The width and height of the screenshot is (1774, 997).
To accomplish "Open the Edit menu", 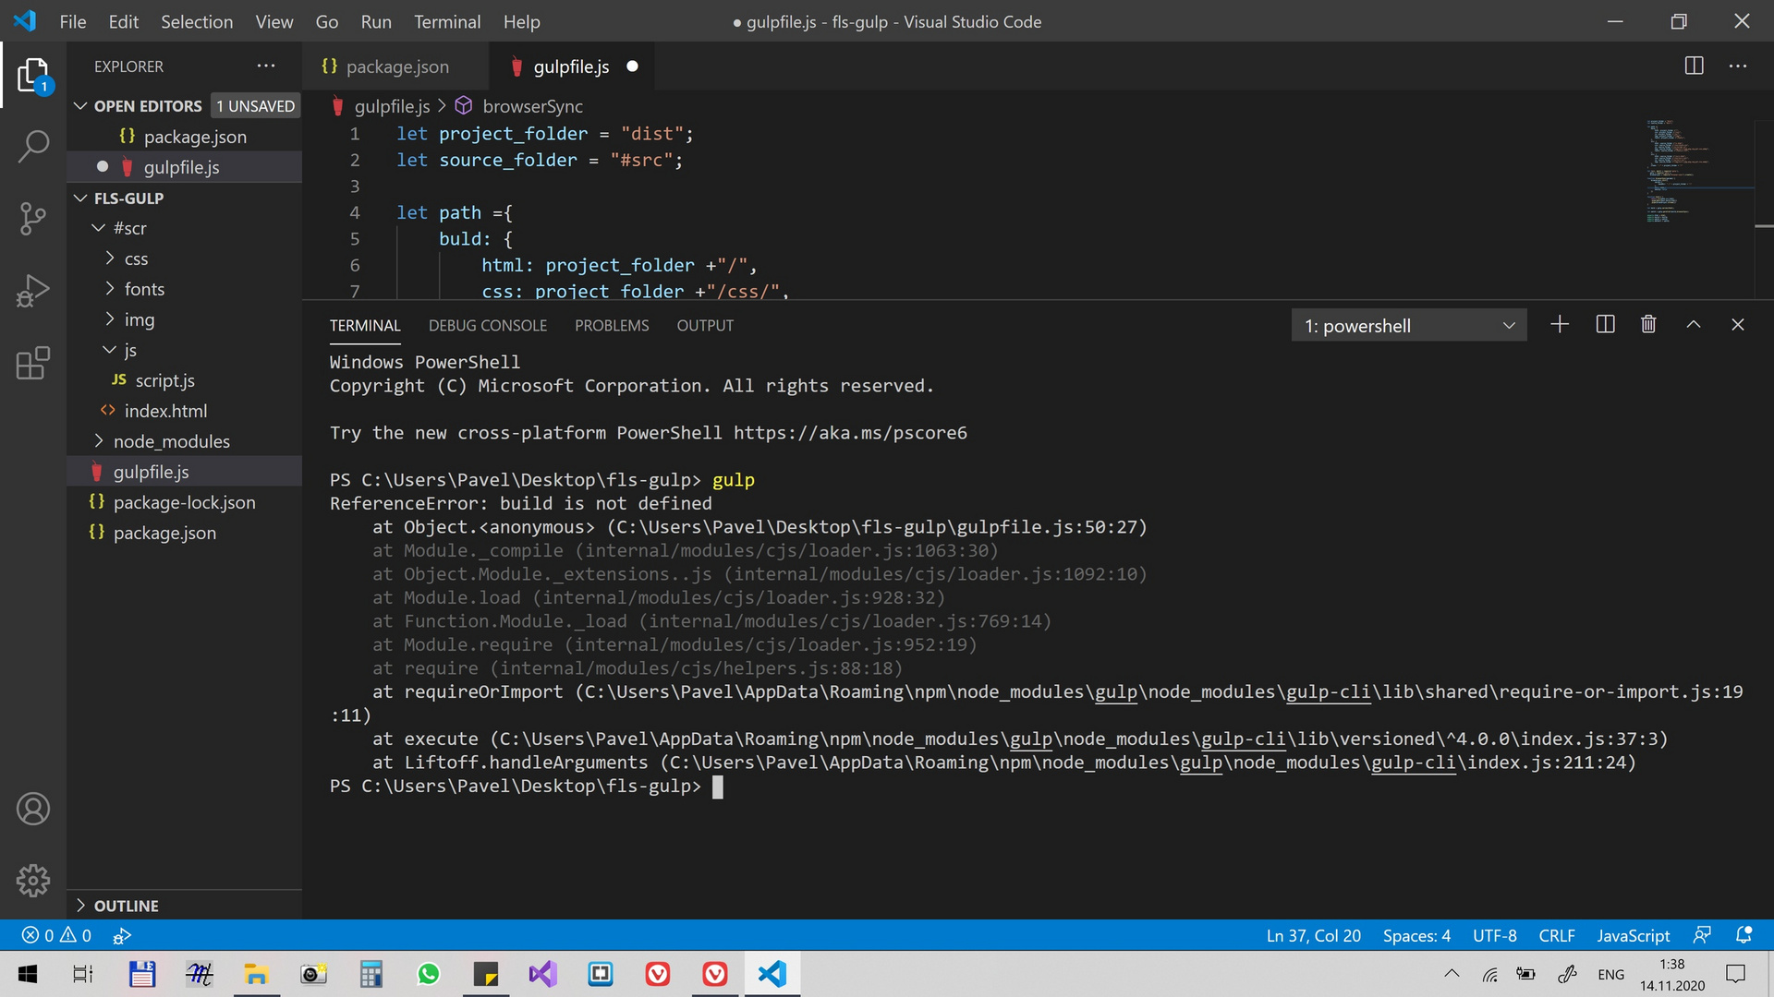I will 123,21.
